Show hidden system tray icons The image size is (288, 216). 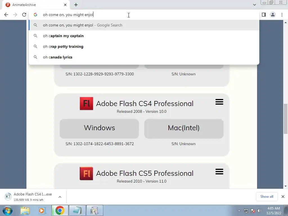239,211
